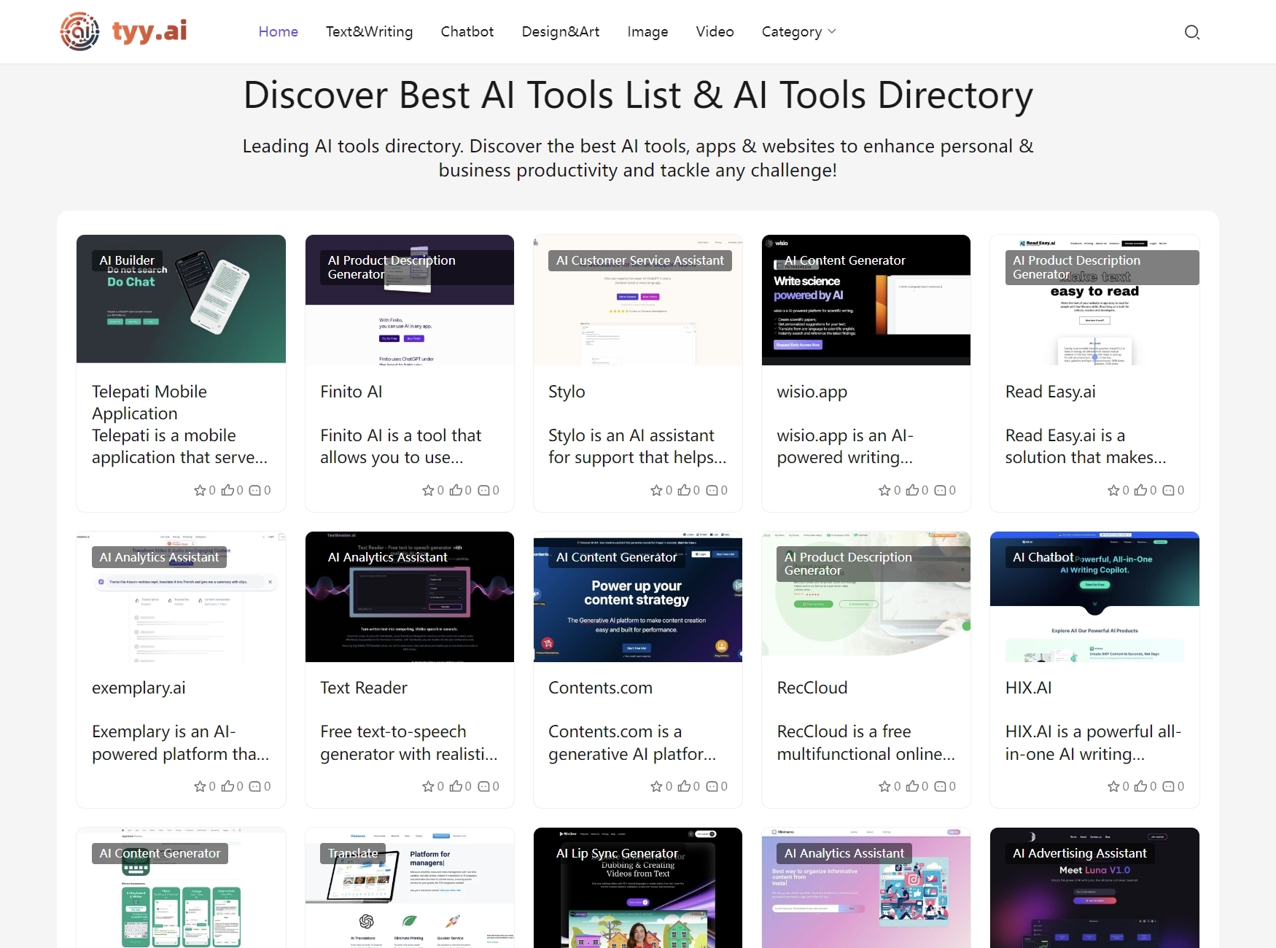Favorite the wisio.app card with star

point(884,491)
